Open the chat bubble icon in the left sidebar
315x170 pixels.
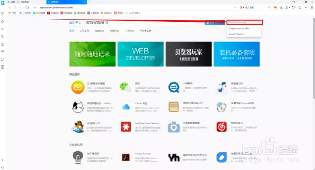[x=3, y=59]
